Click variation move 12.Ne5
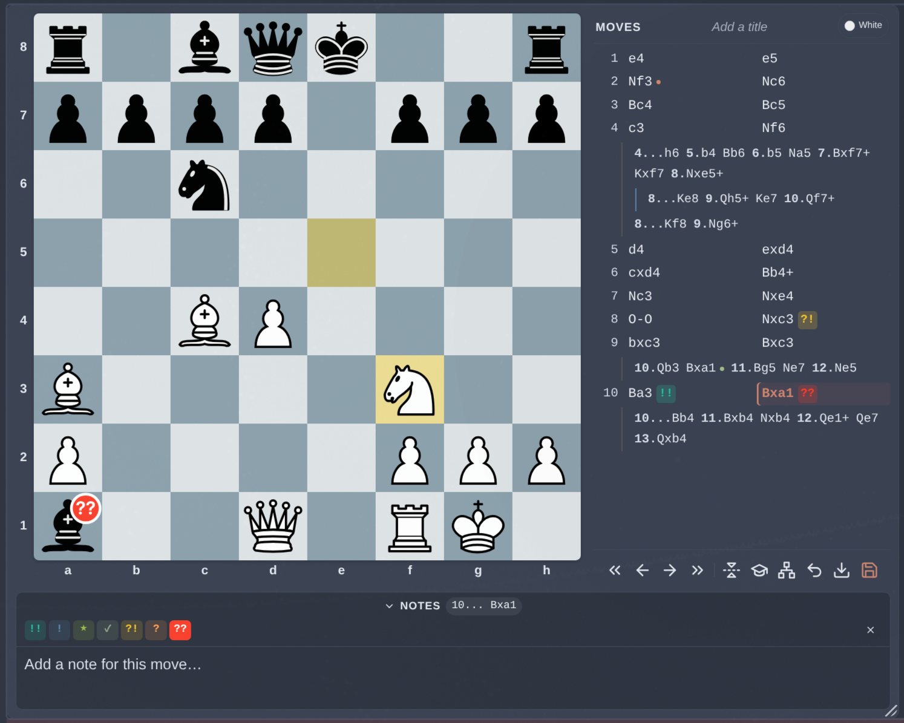Screen dimensions: 904x723 pos(834,368)
